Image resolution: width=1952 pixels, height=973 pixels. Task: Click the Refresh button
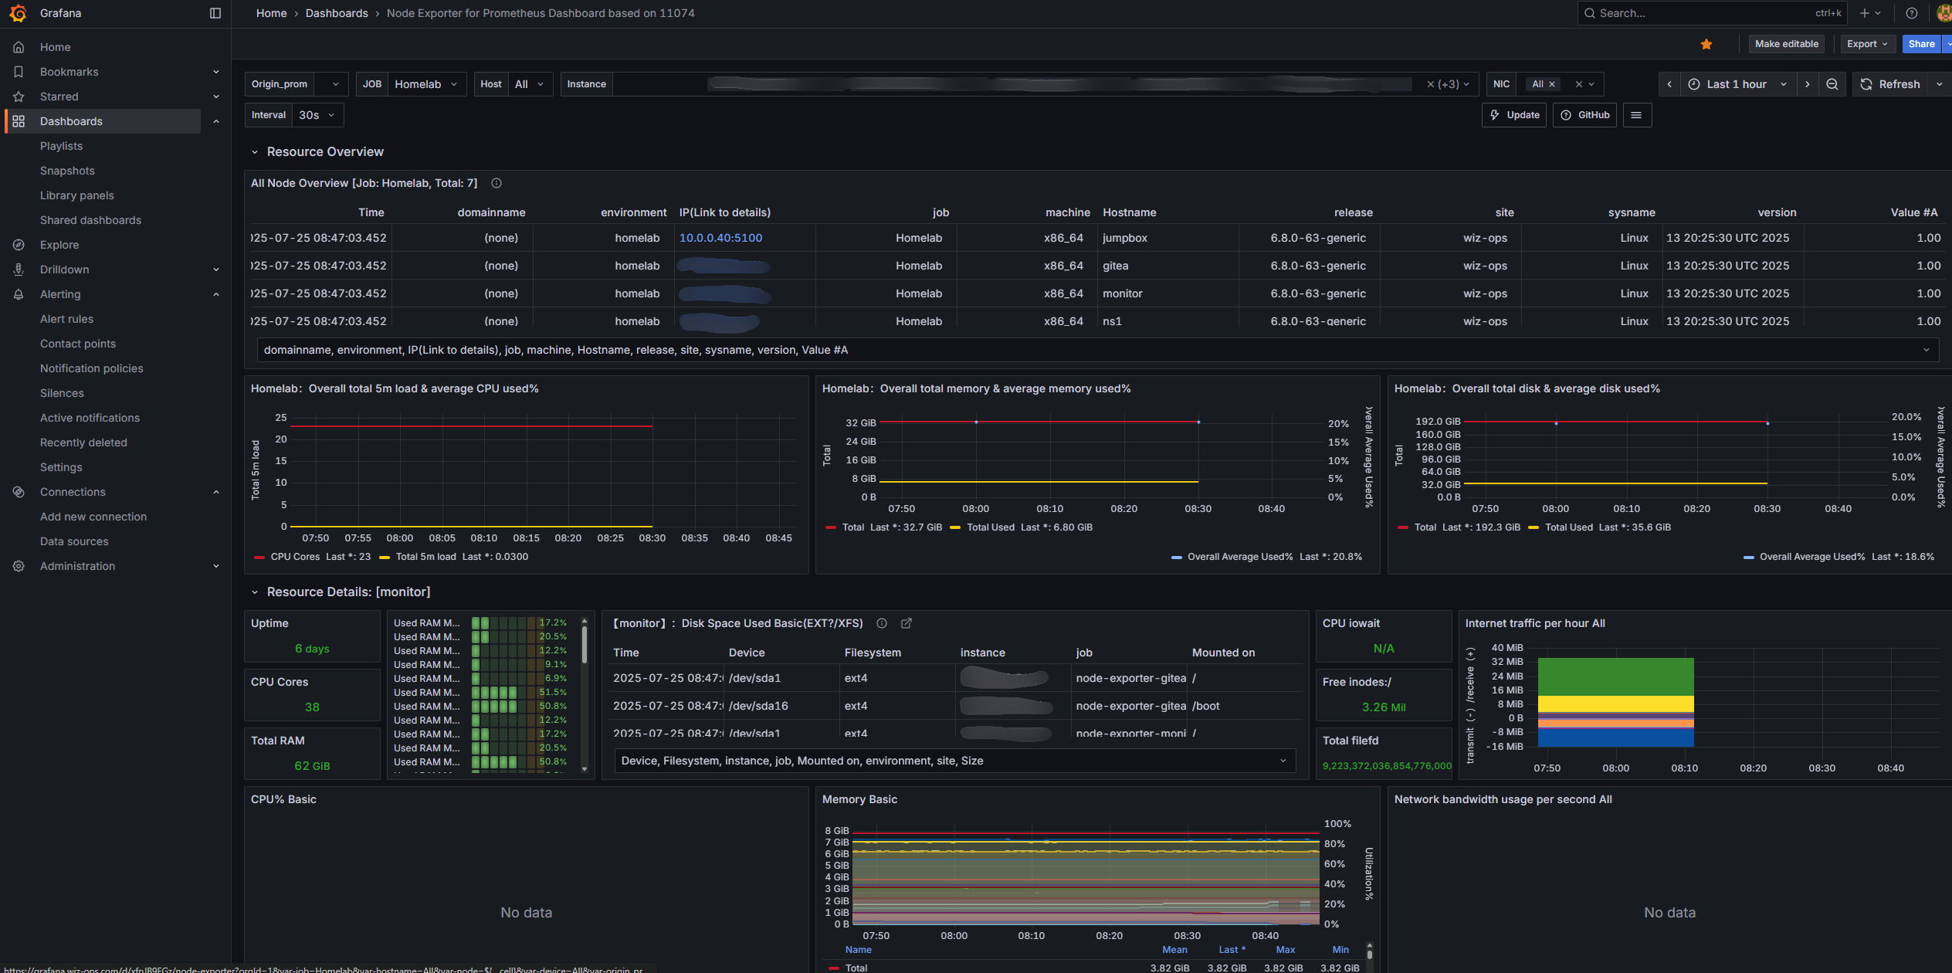(1890, 84)
